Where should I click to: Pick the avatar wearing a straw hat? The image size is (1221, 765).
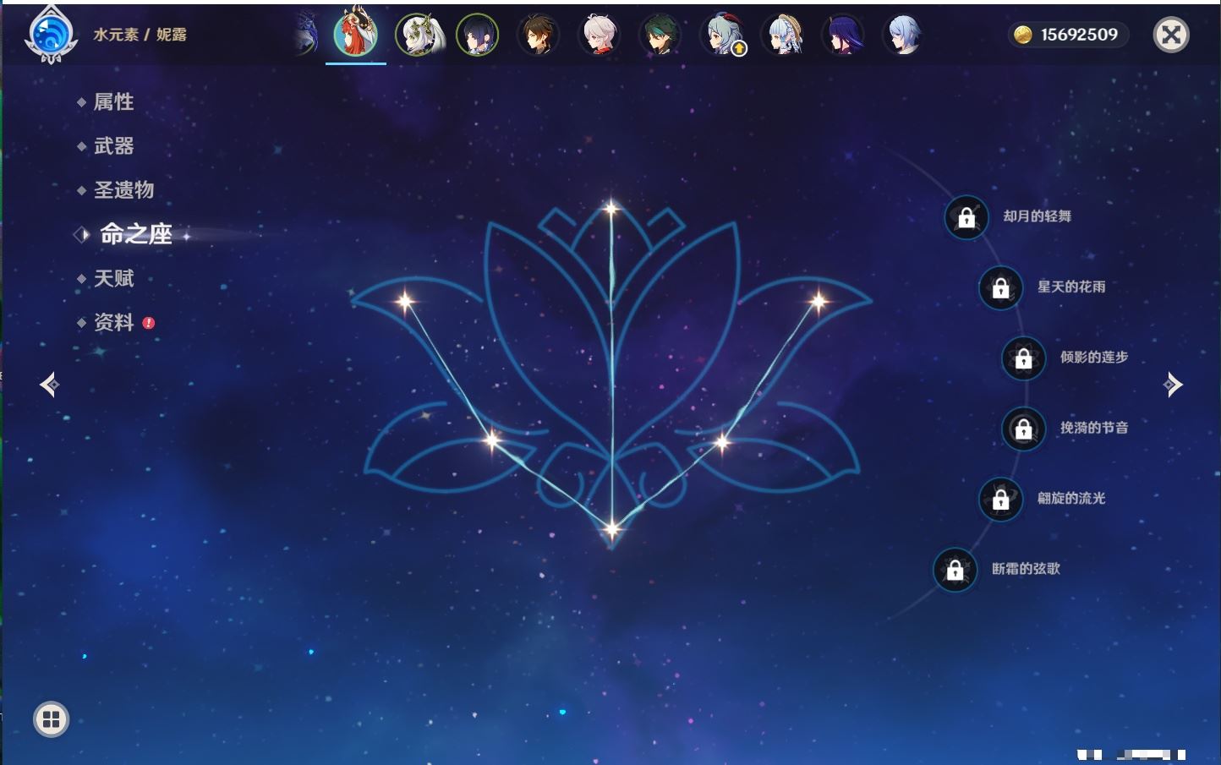point(782,35)
